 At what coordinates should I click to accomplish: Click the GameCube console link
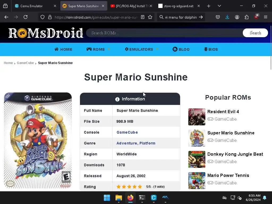[x=127, y=132]
